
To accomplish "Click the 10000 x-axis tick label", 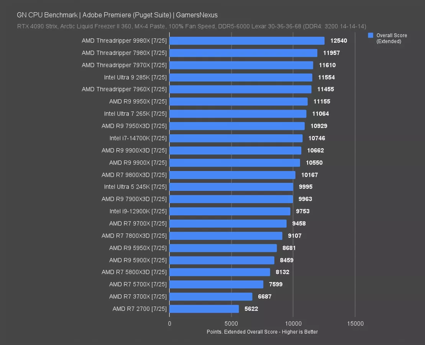I will pos(293,324).
